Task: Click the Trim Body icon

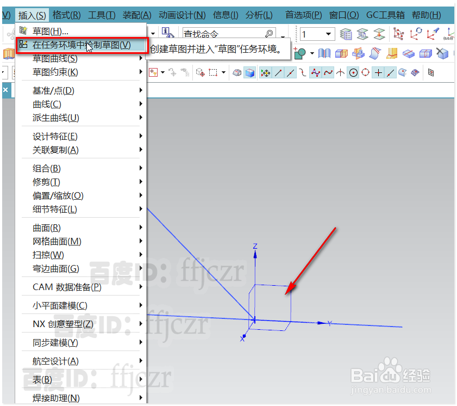Action: [341, 53]
